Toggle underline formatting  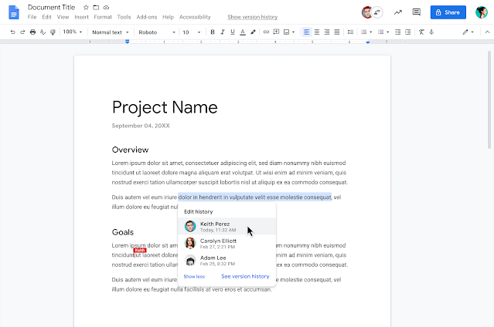(233, 32)
